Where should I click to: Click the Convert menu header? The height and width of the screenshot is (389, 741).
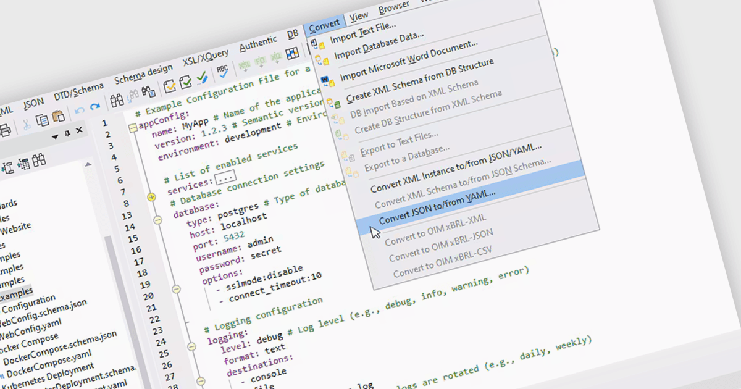pos(324,26)
